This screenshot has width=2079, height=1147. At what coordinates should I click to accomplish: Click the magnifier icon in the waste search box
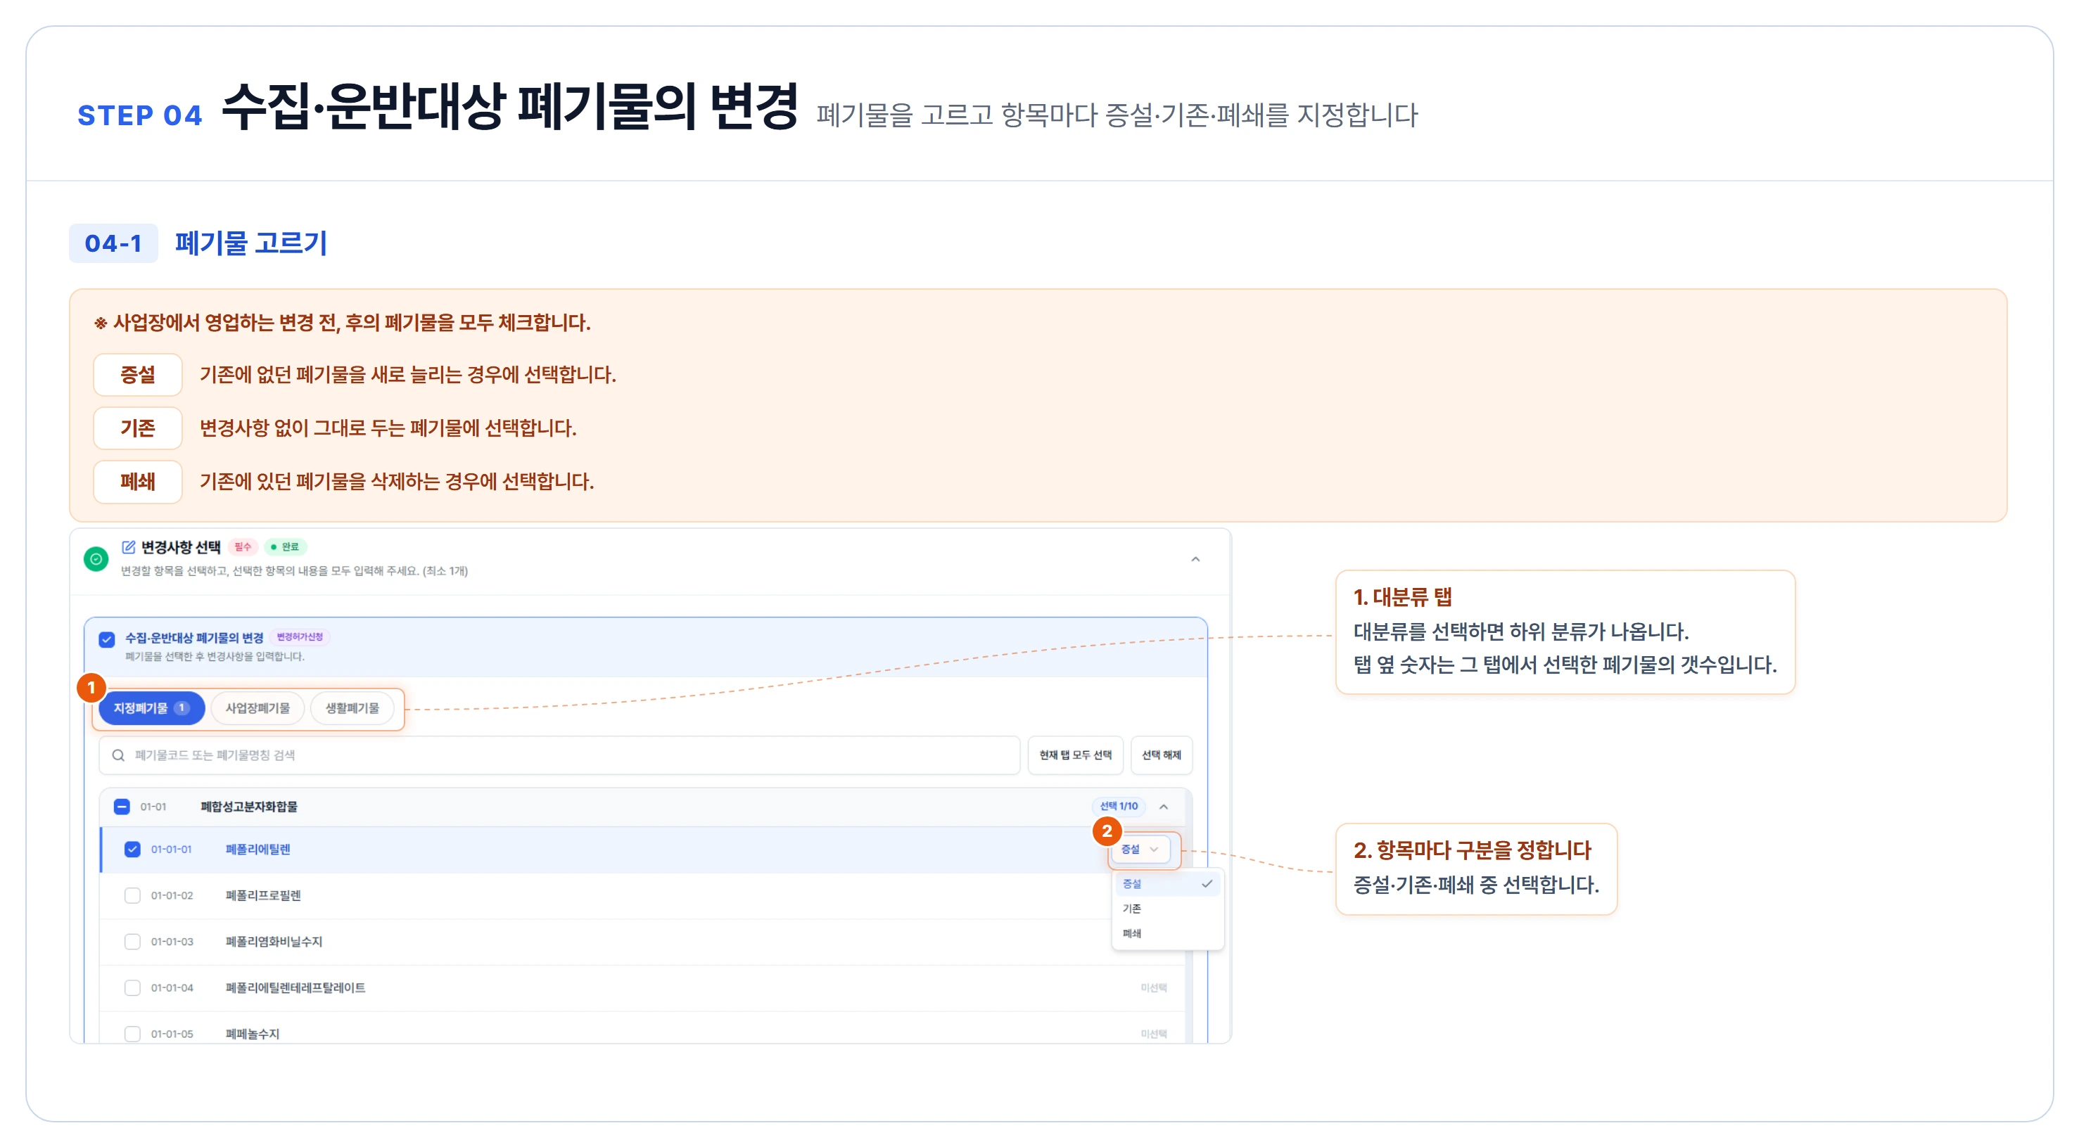point(117,755)
